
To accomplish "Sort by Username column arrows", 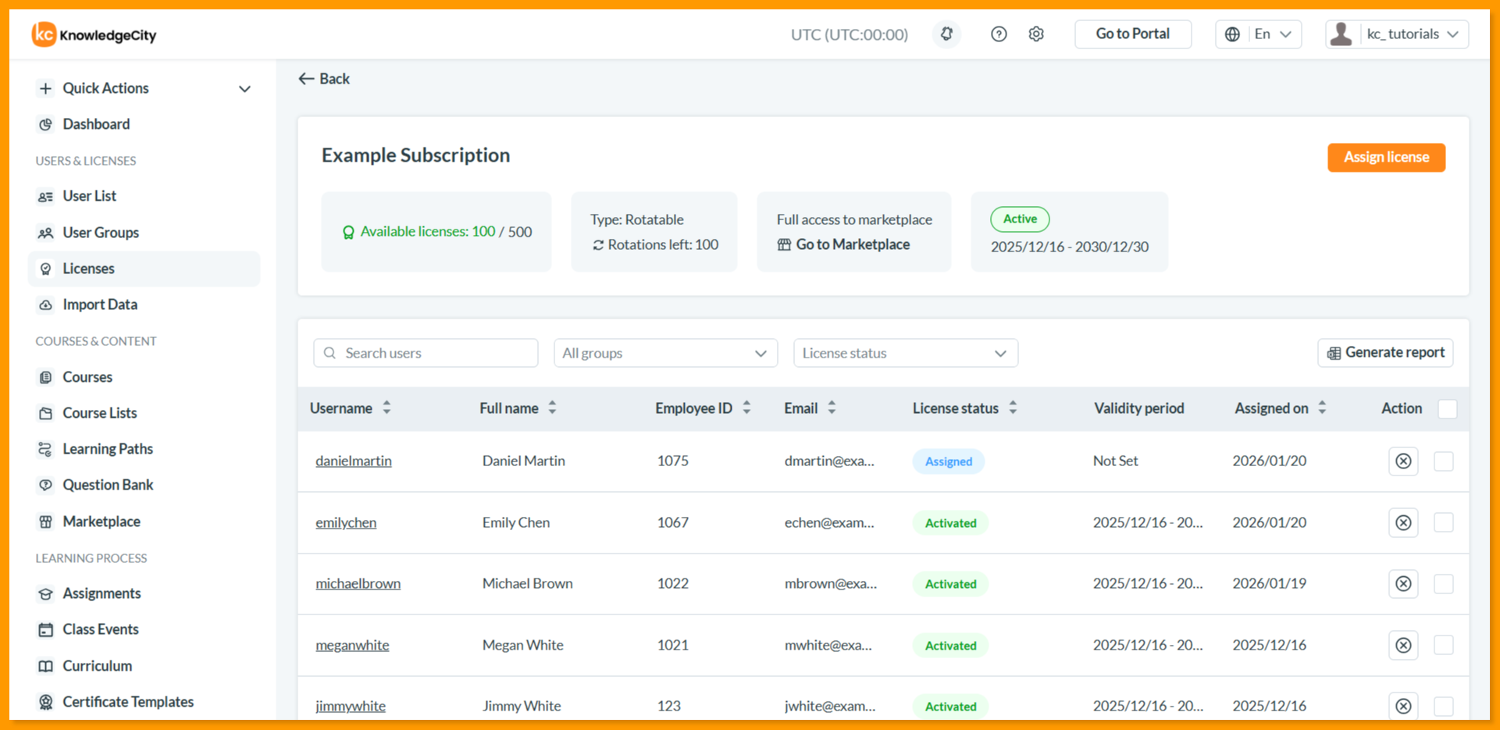I will click(x=387, y=408).
